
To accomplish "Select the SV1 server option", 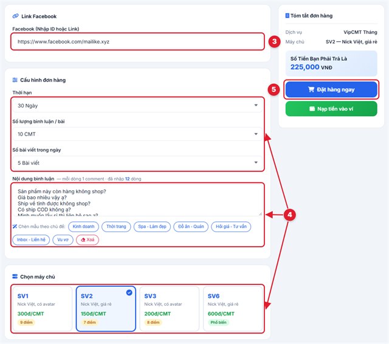I will point(42,309).
